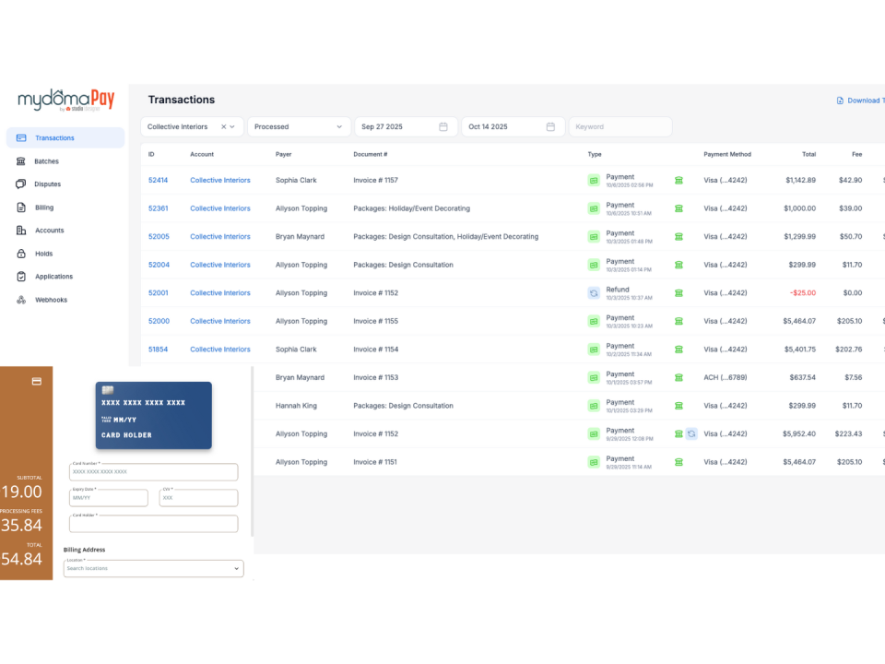Click the Holds lock icon
885x664 pixels.
pyautogui.click(x=21, y=254)
